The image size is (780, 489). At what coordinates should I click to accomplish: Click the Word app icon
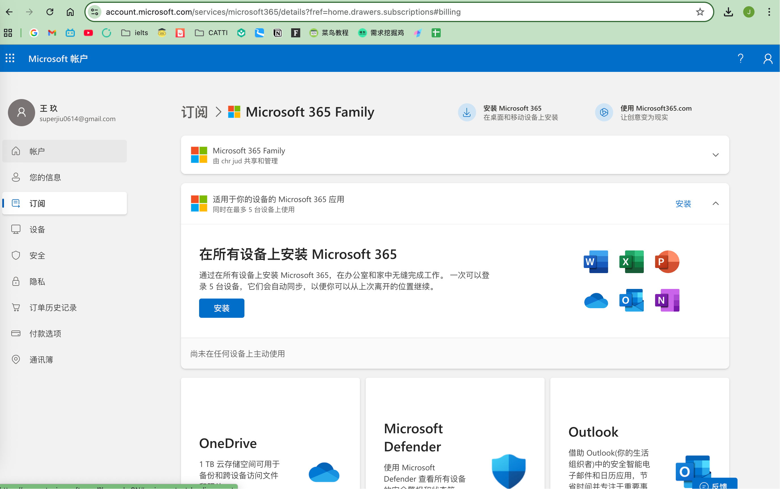point(596,262)
